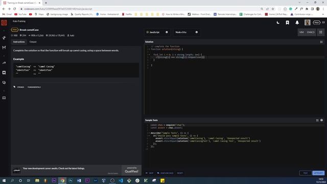Enable EMACS editor mode

coord(311,32)
